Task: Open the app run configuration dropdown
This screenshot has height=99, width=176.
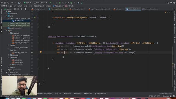Action: 27,3
